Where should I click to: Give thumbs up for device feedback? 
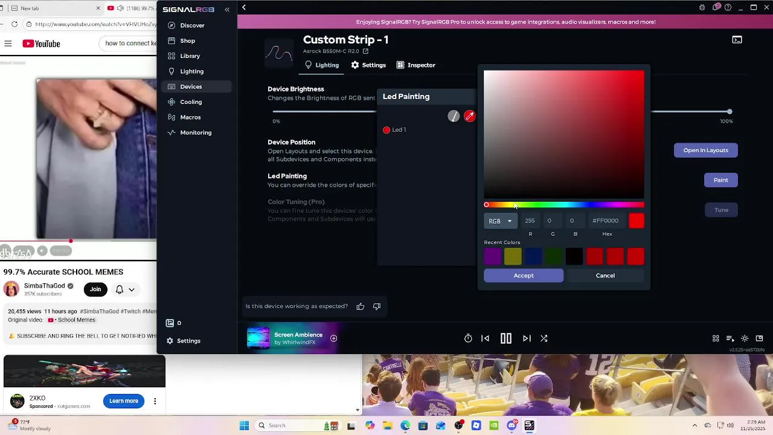pyautogui.click(x=361, y=306)
